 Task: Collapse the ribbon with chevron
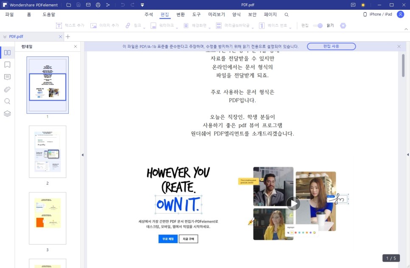pyautogui.click(x=406, y=29)
